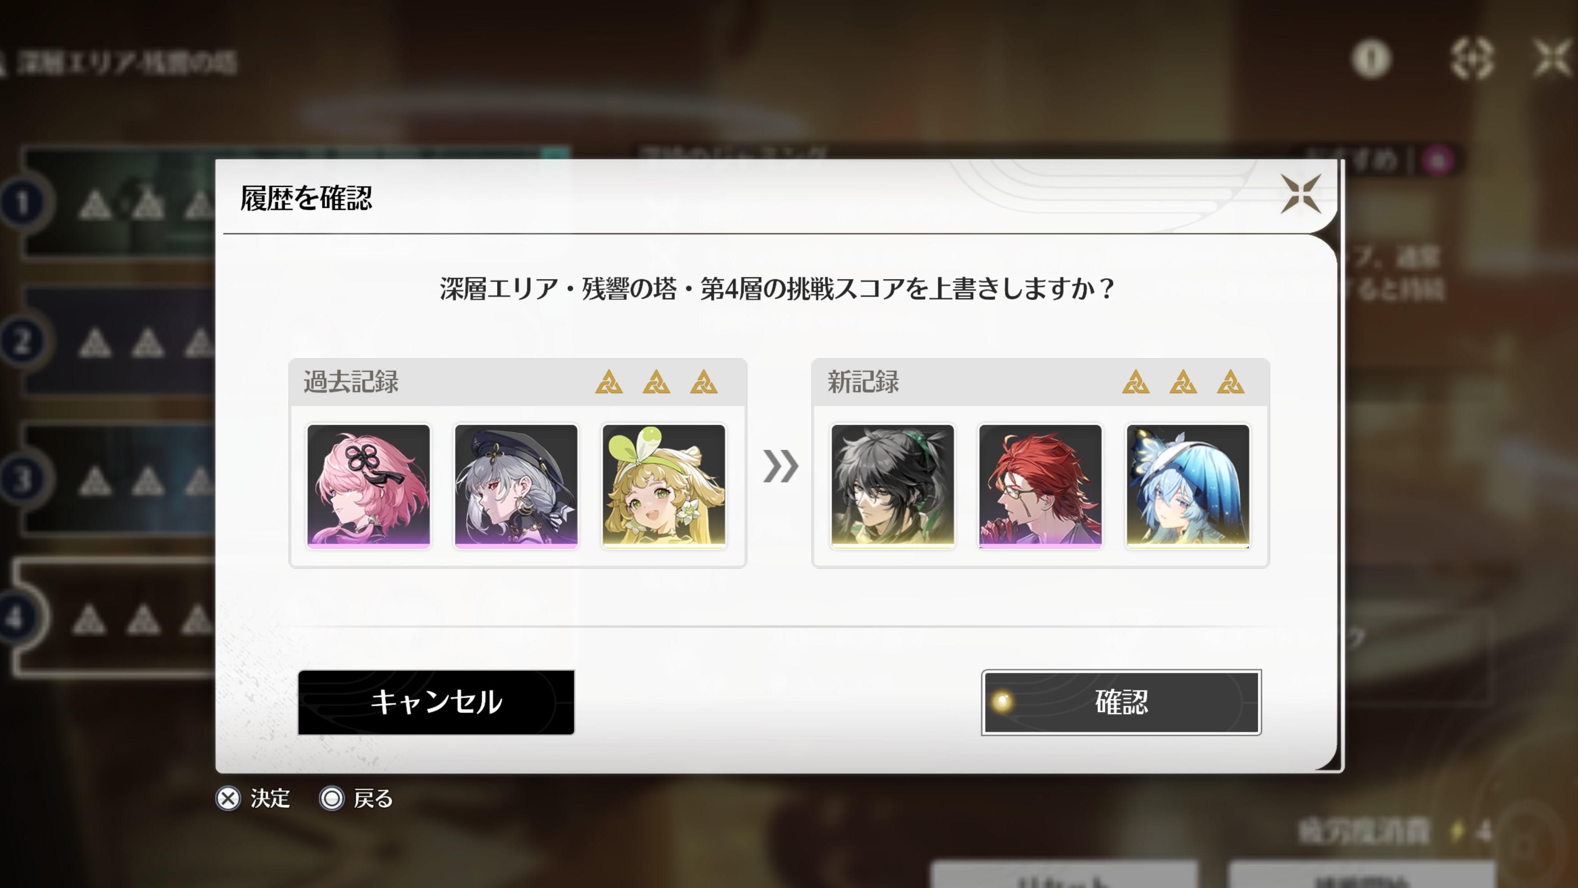Select the blue-haired butterfly character portrait
1578x888 pixels.
pyautogui.click(x=1187, y=486)
